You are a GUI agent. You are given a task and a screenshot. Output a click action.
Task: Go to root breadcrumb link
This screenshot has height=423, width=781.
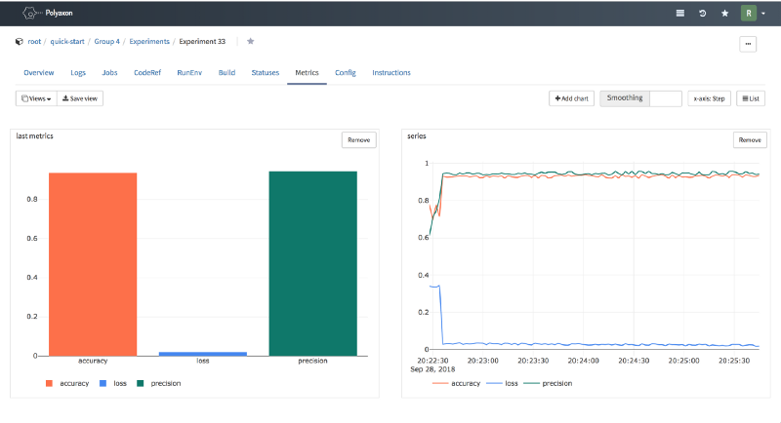[x=34, y=42]
